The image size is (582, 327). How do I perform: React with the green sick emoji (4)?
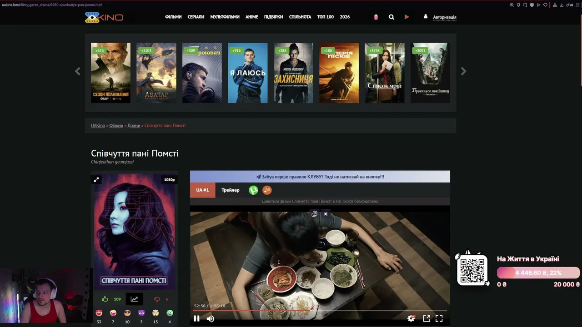click(170, 313)
